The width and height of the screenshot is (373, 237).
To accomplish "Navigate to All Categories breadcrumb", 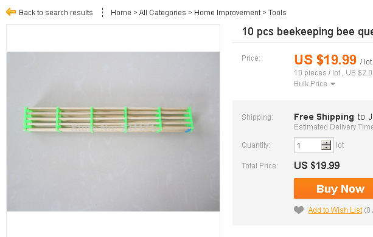I will [x=162, y=13].
